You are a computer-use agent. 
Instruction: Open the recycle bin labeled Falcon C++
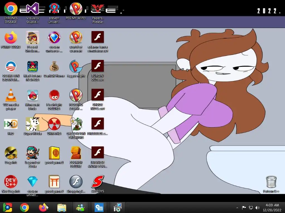[271, 182]
